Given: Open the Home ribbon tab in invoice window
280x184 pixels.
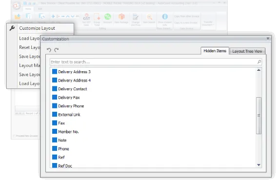Looking at the screenshot, I should pos(28,9).
